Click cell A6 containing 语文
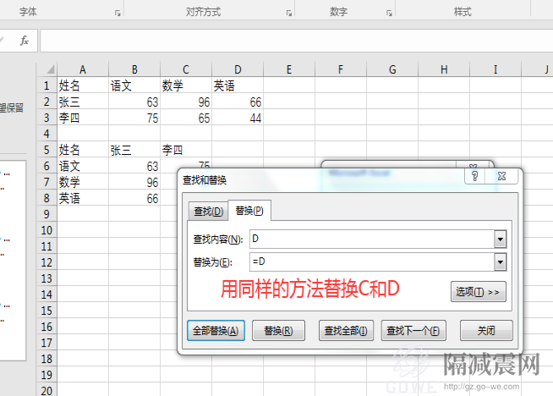 [83, 166]
